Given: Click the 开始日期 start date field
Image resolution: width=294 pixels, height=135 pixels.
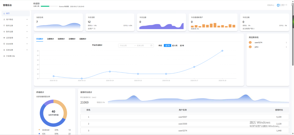Looking at the screenshot, I should pos(126,45).
